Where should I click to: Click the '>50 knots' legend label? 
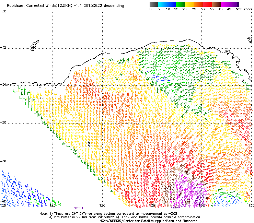[244, 9]
